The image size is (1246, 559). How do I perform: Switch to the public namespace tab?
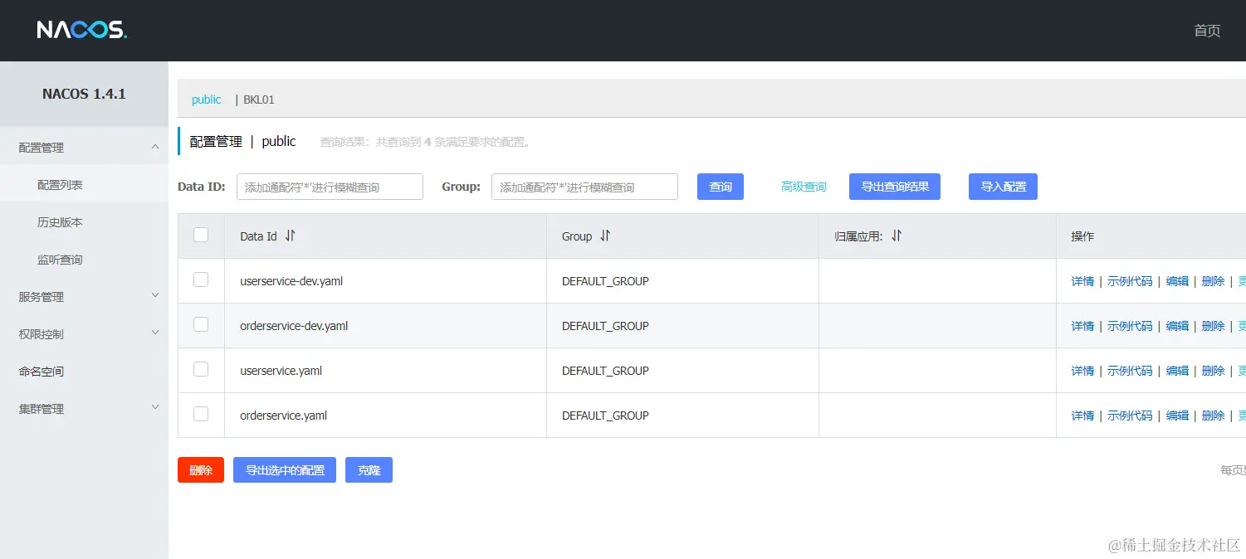tap(206, 100)
